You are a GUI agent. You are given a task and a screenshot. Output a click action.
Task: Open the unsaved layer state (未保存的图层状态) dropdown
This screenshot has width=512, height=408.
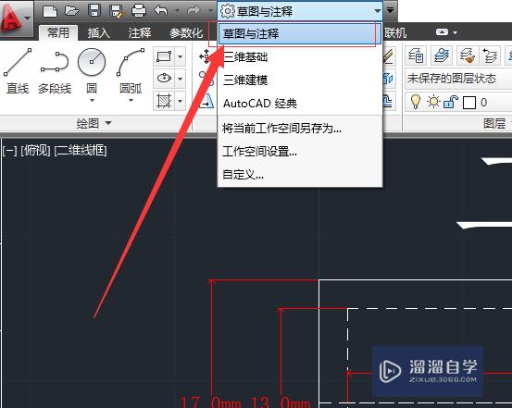[457, 79]
